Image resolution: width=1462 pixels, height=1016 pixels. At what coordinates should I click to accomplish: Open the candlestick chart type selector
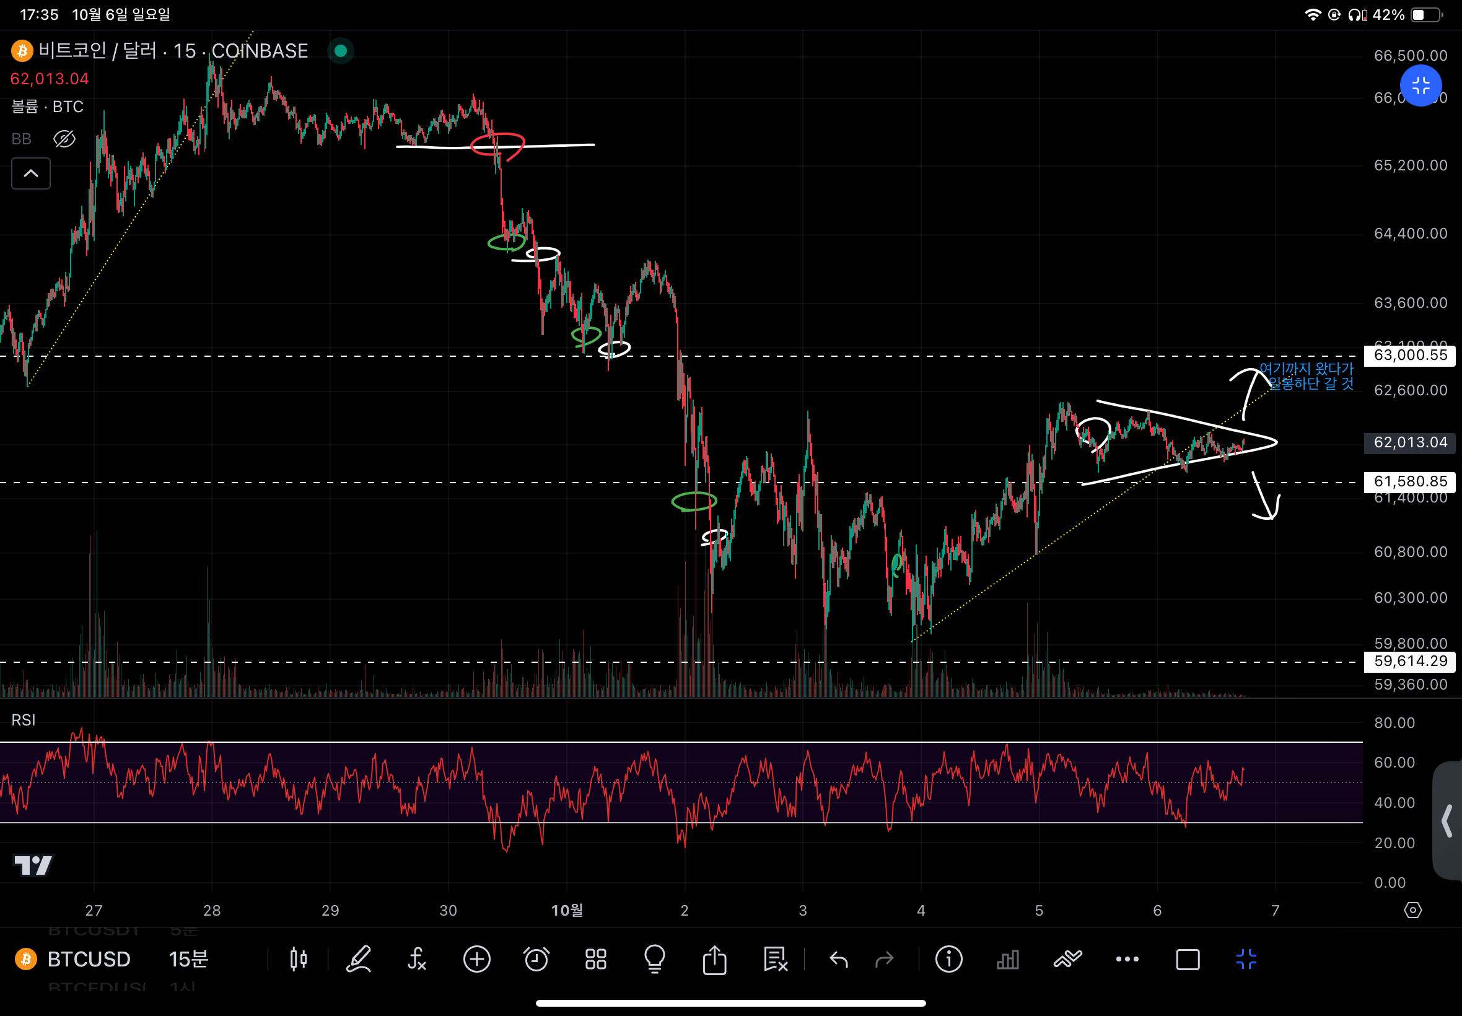click(298, 959)
